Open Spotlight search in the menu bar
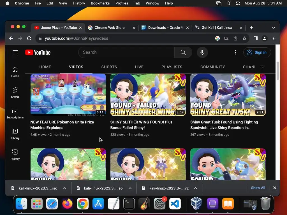The height and width of the screenshot is (215, 287). pos(228,3)
